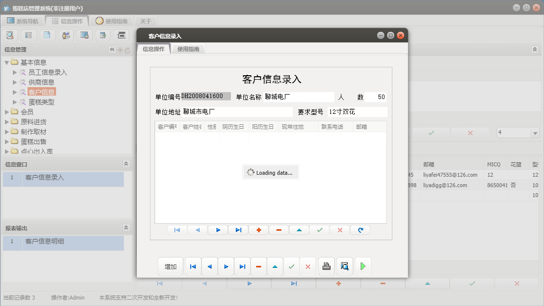The width and height of the screenshot is (544, 306).
Task: Click the refresh icon in the record navigator
Action: coord(360,229)
